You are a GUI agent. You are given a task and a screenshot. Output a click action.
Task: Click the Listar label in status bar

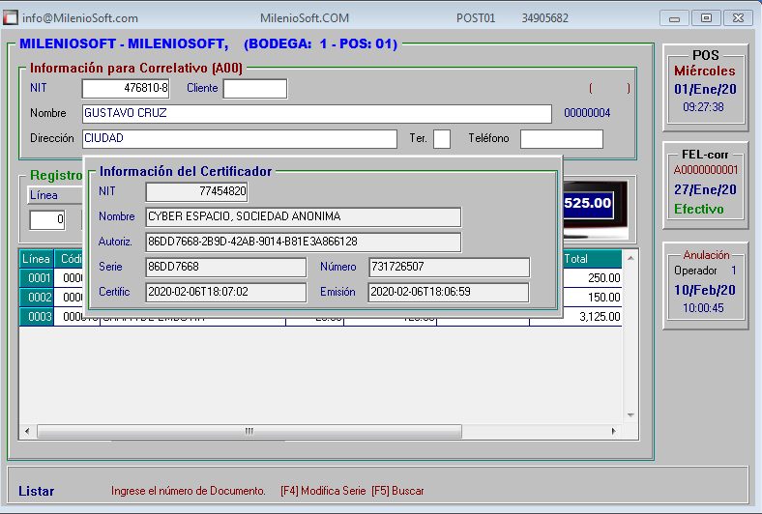tap(37, 491)
